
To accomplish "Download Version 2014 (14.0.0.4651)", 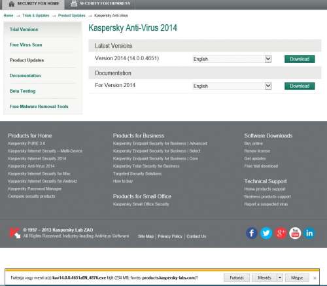I will pyautogui.click(x=300, y=59).
